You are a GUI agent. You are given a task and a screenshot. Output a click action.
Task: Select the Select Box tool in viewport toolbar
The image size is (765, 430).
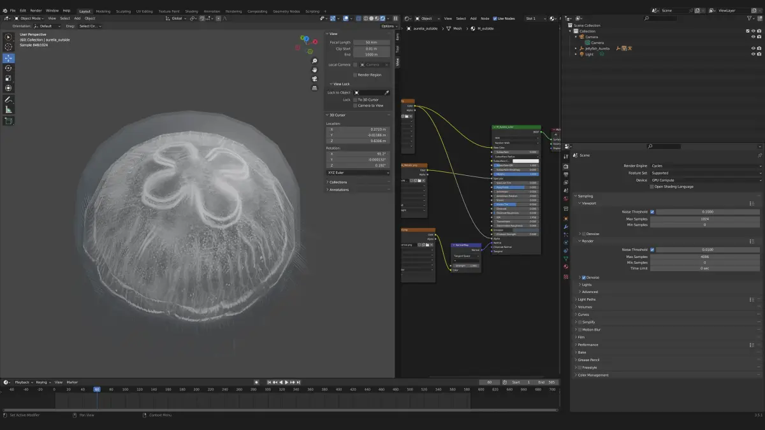[8, 37]
